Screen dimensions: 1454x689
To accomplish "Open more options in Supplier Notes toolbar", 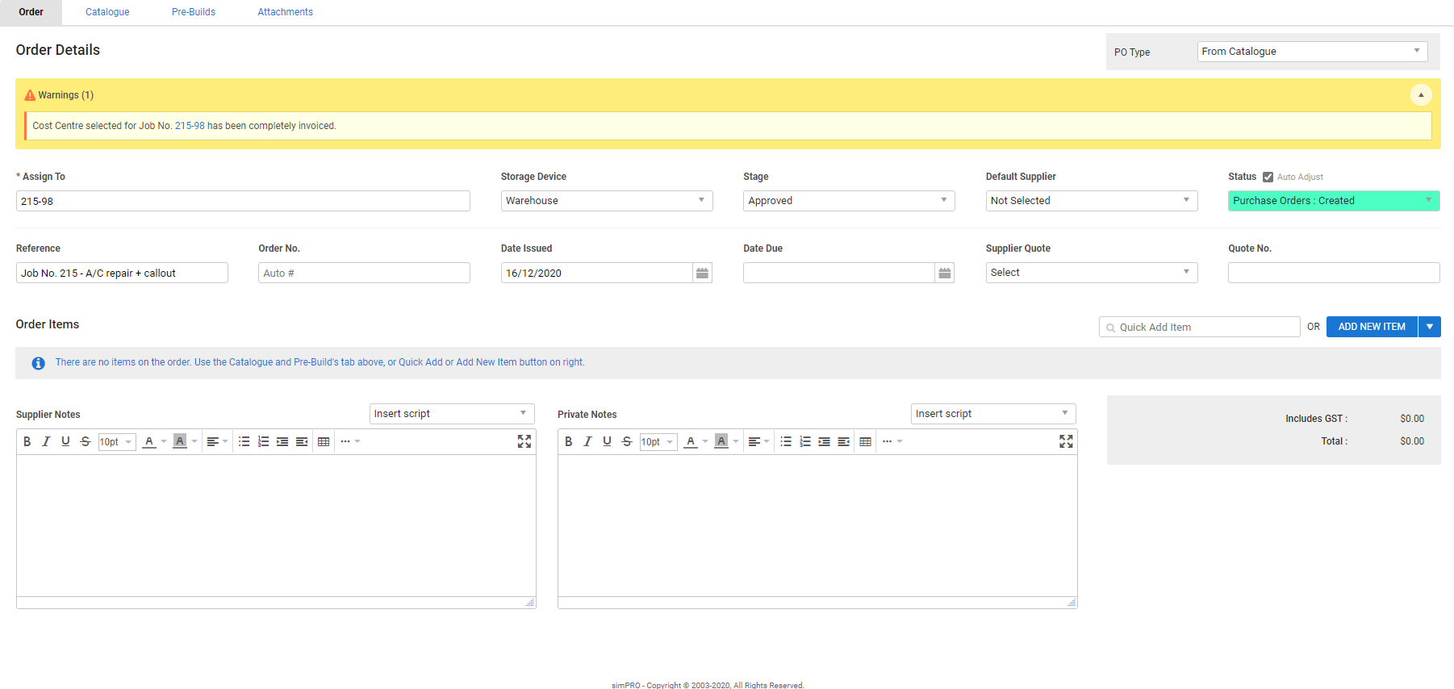I will (x=350, y=441).
